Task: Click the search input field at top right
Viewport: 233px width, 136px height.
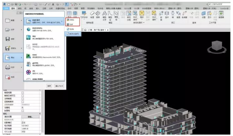Action: 219,4
